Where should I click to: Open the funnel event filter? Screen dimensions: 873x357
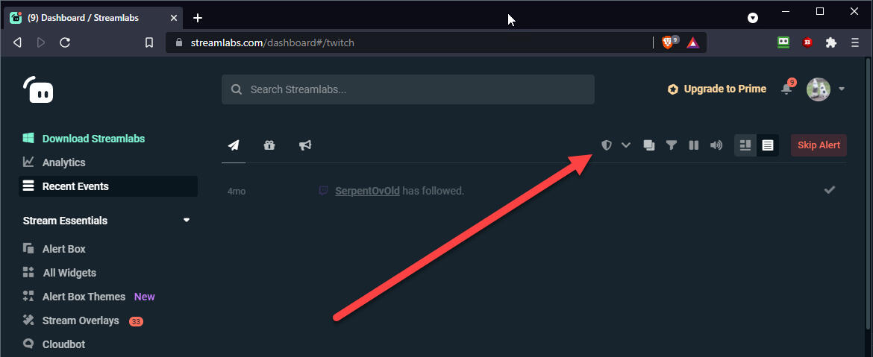pos(672,145)
